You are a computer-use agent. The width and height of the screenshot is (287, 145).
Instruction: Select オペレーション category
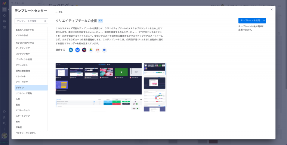23,110
